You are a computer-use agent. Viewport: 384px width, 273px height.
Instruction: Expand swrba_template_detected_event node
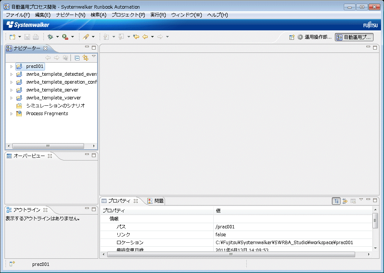click(11, 74)
